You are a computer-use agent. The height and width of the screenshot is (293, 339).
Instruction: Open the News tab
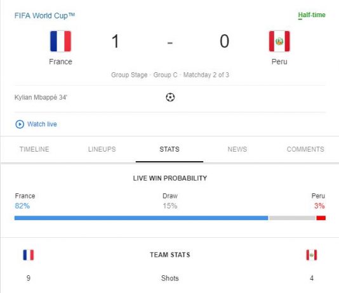[237, 149]
